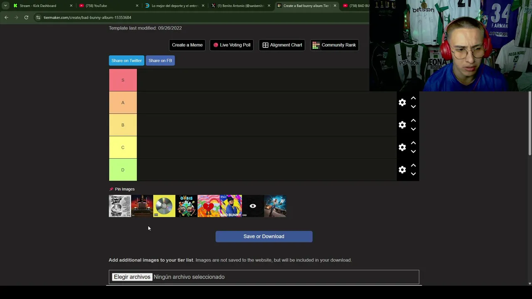Viewport: 532px width, 299px height.
Task: Select the black eye album cover
Action: pos(253,206)
